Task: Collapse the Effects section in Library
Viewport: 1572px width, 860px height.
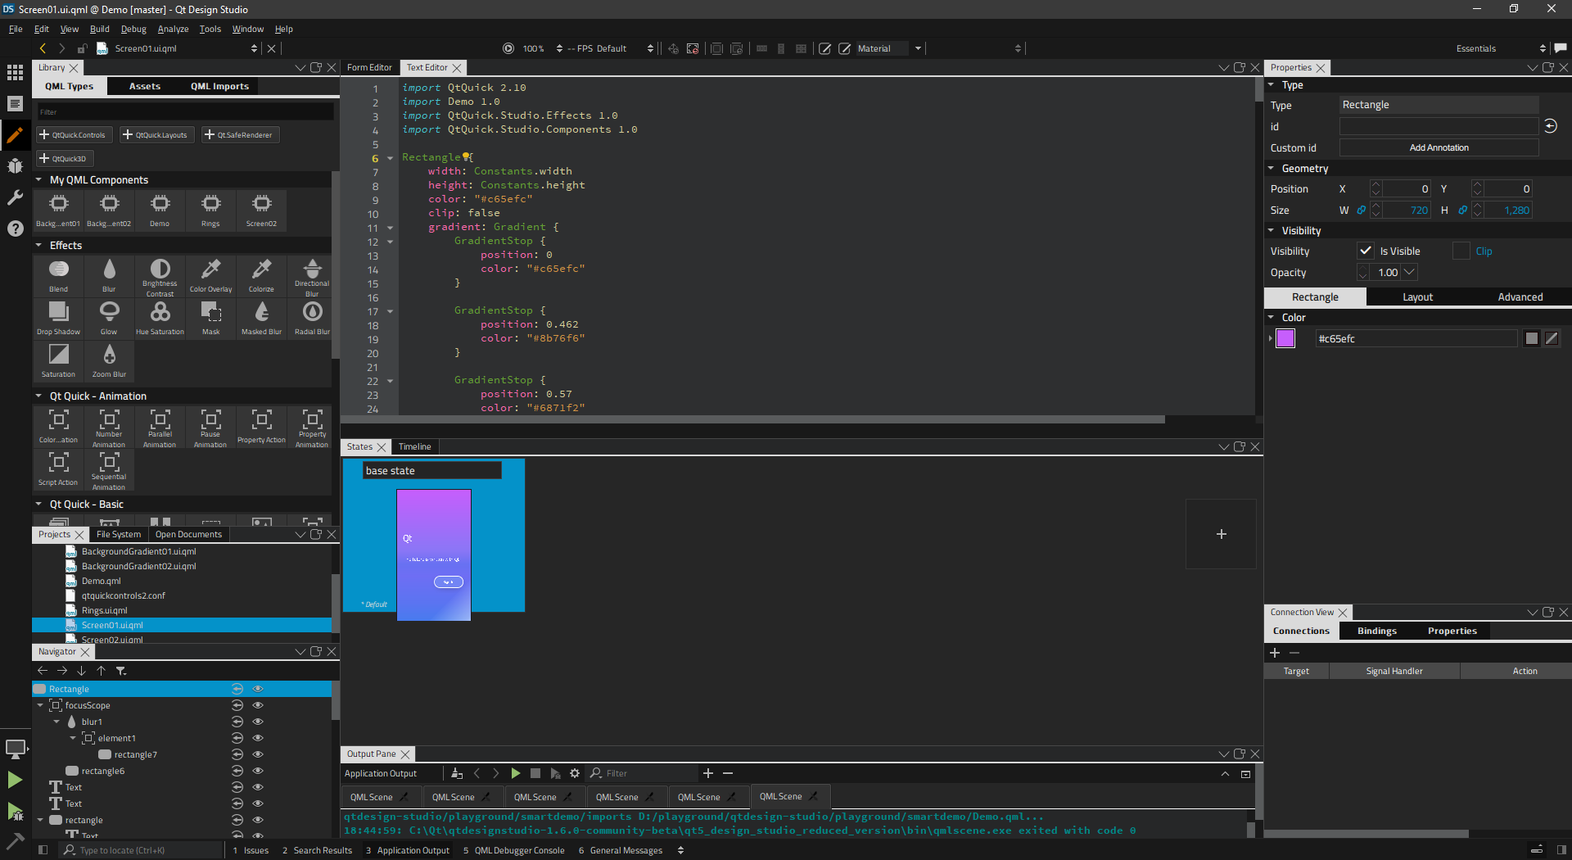Action: click(x=39, y=246)
